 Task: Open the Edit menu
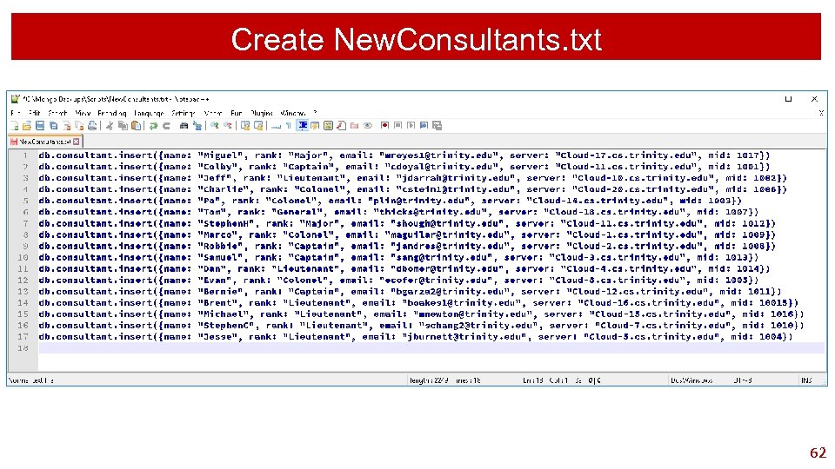[x=35, y=113]
